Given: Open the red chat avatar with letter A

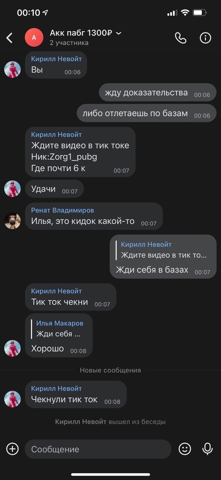Looking at the screenshot, I should click(x=34, y=37).
